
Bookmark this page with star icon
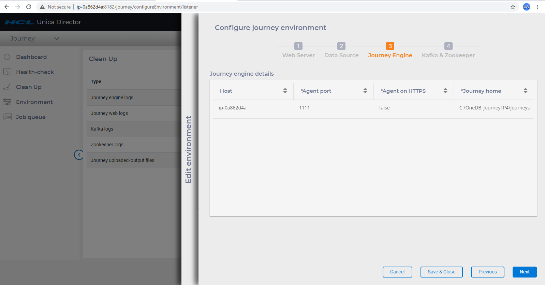tap(513, 7)
